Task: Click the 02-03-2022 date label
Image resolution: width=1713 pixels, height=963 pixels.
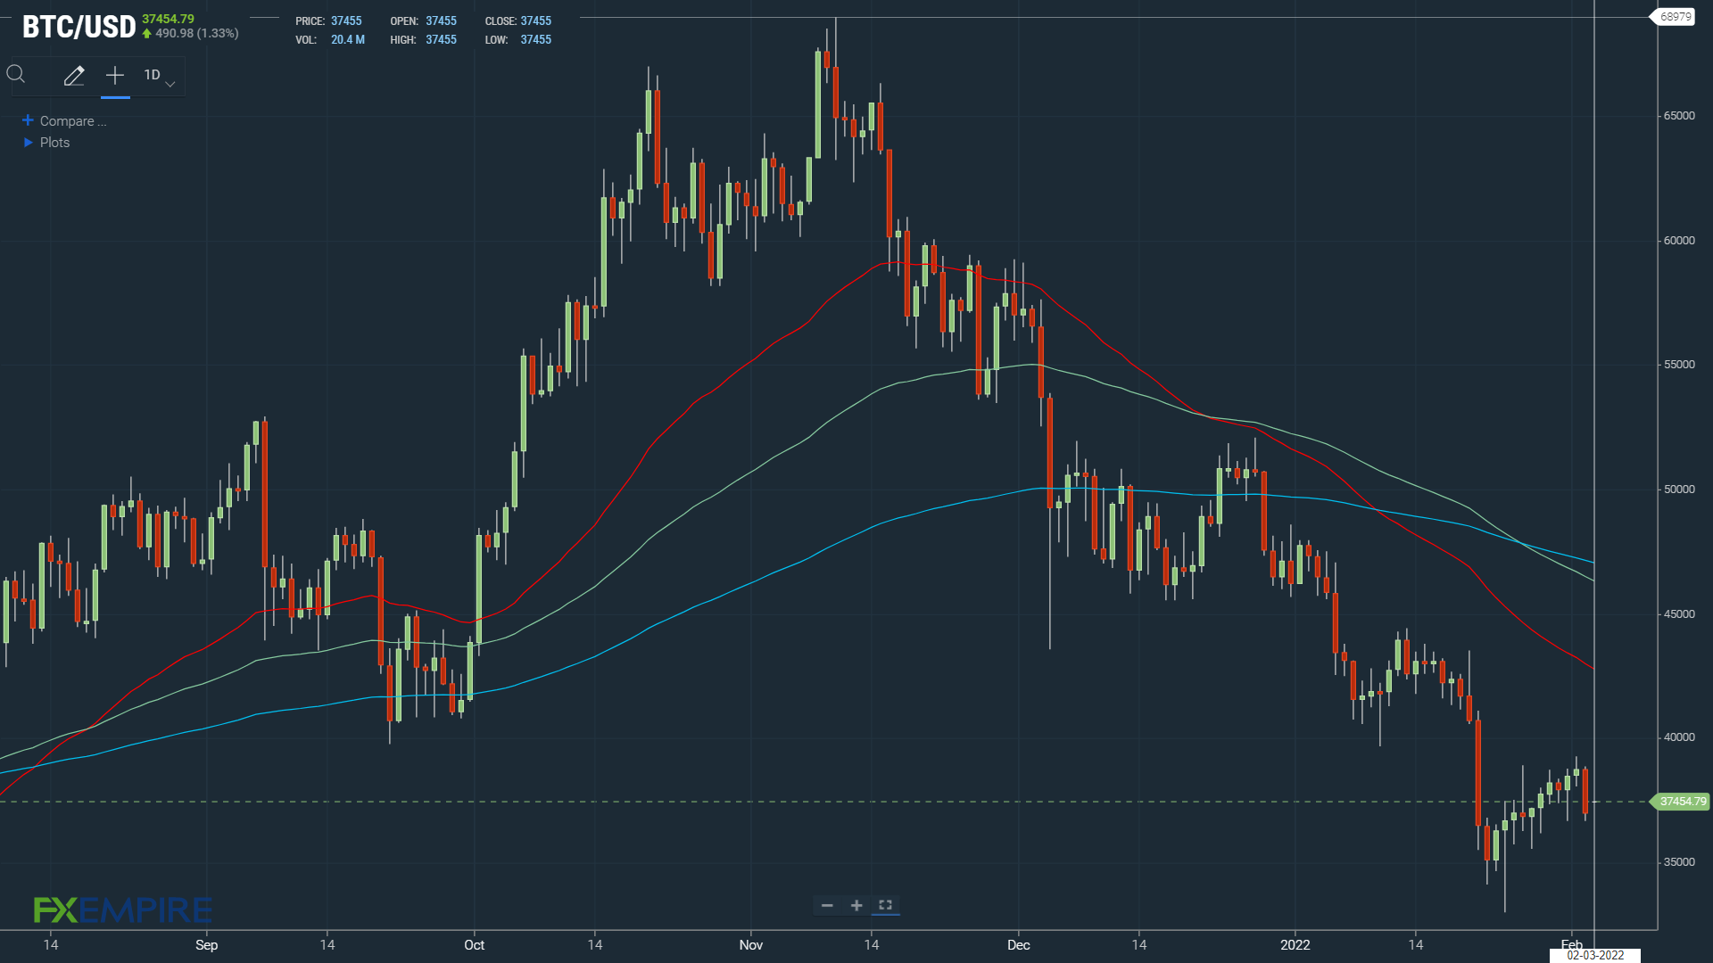Action: tap(1595, 955)
